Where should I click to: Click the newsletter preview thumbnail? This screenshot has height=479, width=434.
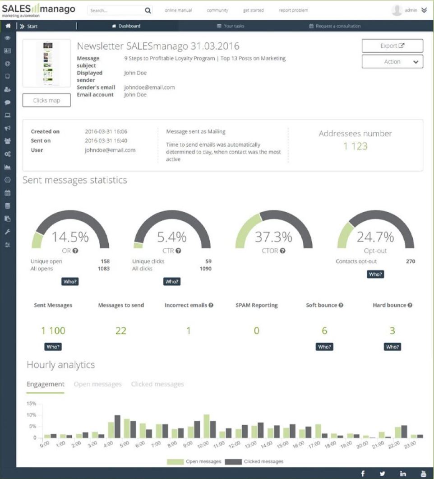46,63
